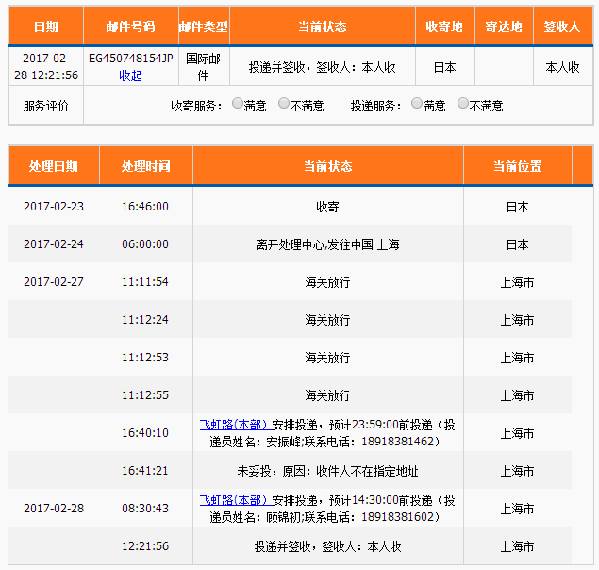Click the 日期 column header
Viewport: 599px width, 570px height.
tap(46, 26)
